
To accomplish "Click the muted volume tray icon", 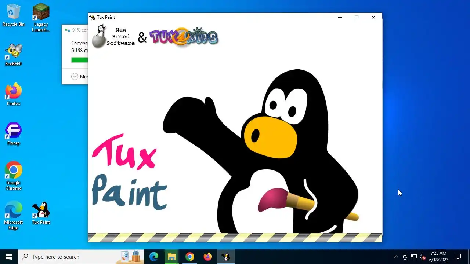I will 423,257.
